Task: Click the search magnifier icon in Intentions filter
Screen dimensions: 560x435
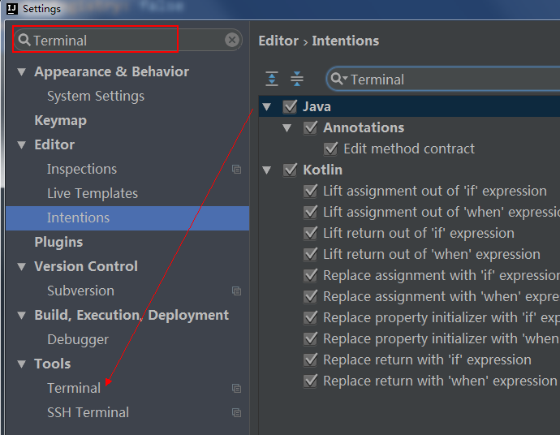Action: pos(338,79)
